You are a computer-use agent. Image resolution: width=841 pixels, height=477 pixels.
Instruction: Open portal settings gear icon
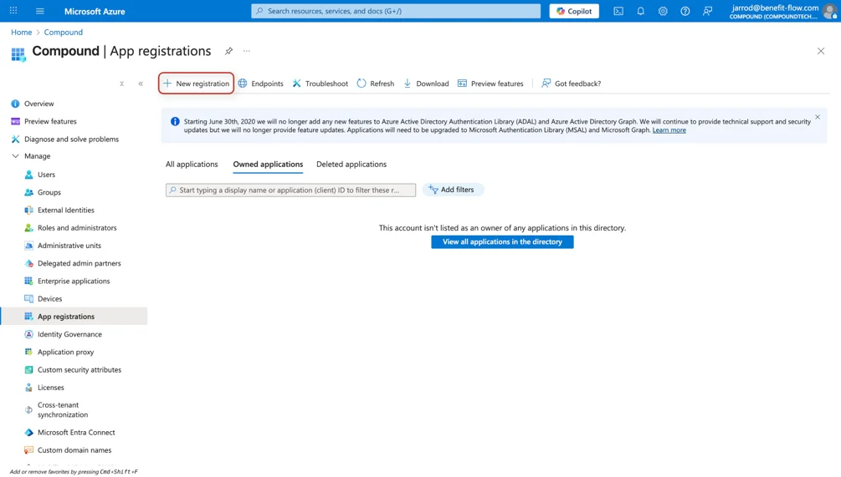click(663, 11)
